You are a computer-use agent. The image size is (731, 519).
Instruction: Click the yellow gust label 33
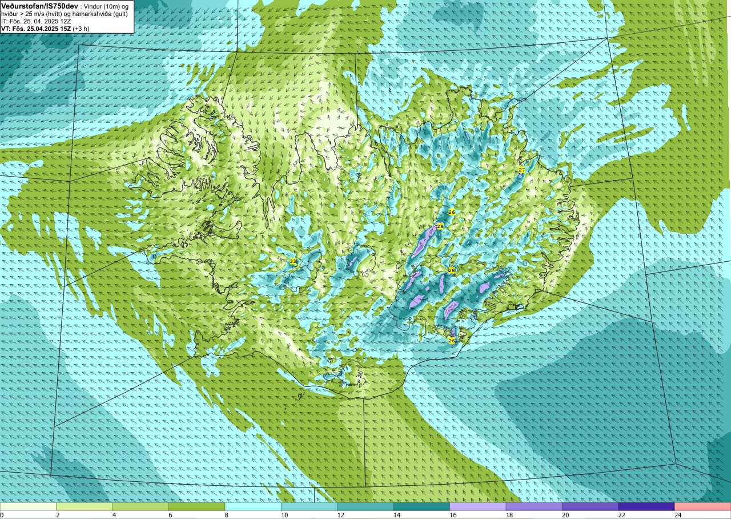click(x=293, y=261)
